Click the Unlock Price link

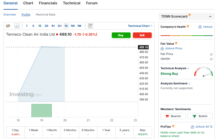[173, 48]
